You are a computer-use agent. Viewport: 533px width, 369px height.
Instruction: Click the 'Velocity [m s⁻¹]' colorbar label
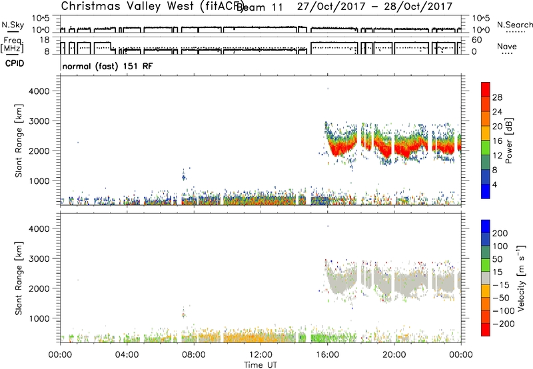click(522, 278)
